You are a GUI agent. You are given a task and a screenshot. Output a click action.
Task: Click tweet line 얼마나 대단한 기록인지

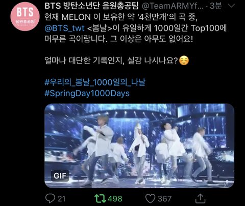[117, 61]
